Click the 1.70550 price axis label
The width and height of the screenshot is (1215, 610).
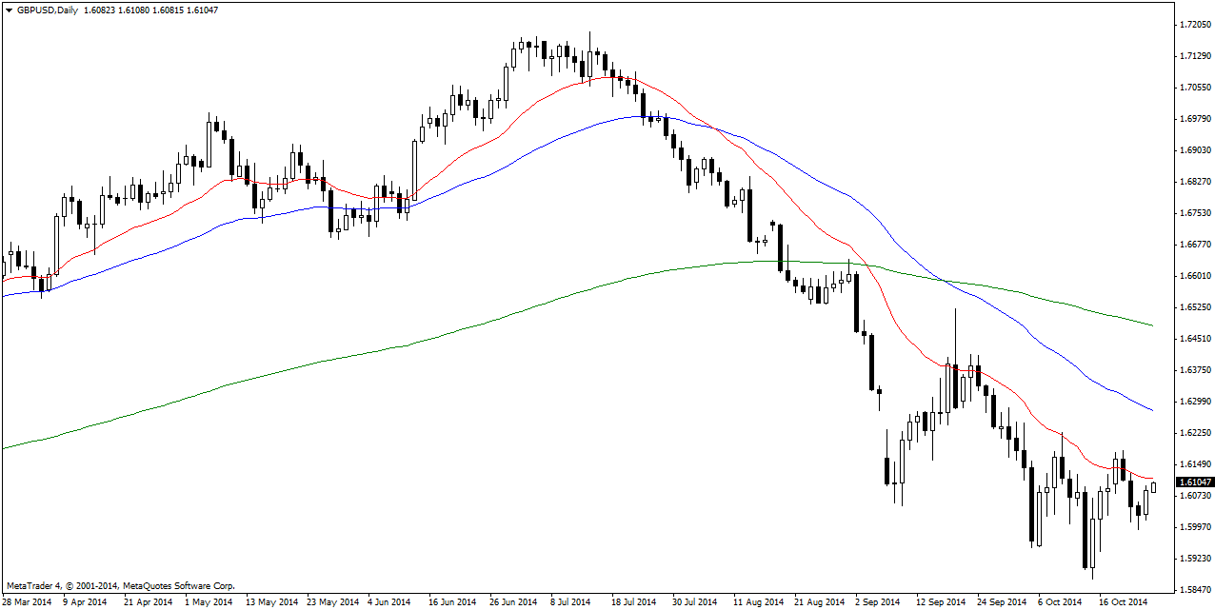pos(1194,88)
